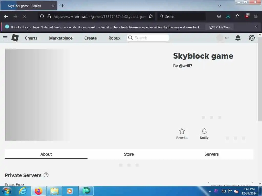Click the user avatar in Roblox header
The width and height of the screenshot is (262, 196).
pyautogui.click(x=220, y=38)
